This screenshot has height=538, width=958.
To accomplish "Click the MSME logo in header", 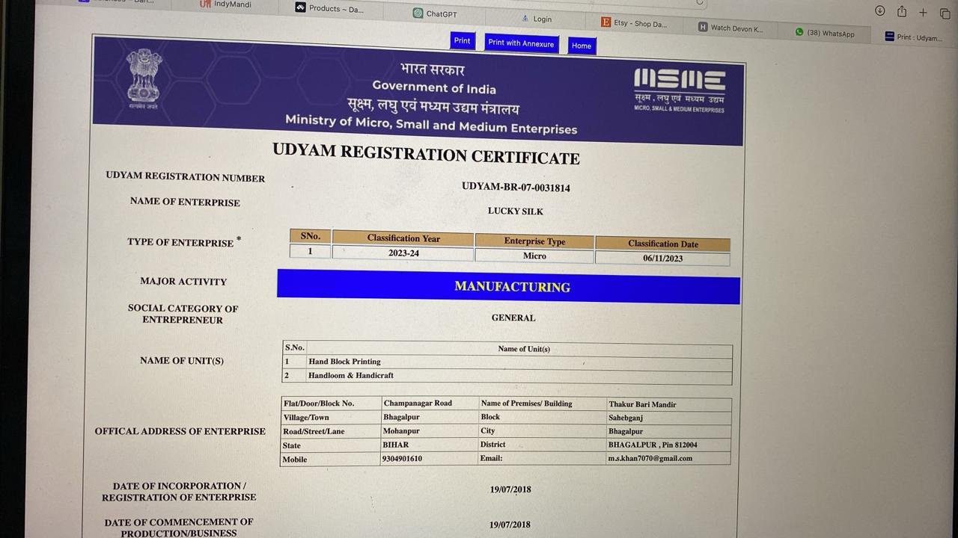I will (679, 90).
